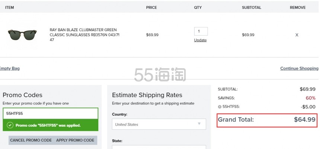The width and height of the screenshot is (320, 149).
Task: Click the SUBTOTAL column header
Action: [x=252, y=7]
